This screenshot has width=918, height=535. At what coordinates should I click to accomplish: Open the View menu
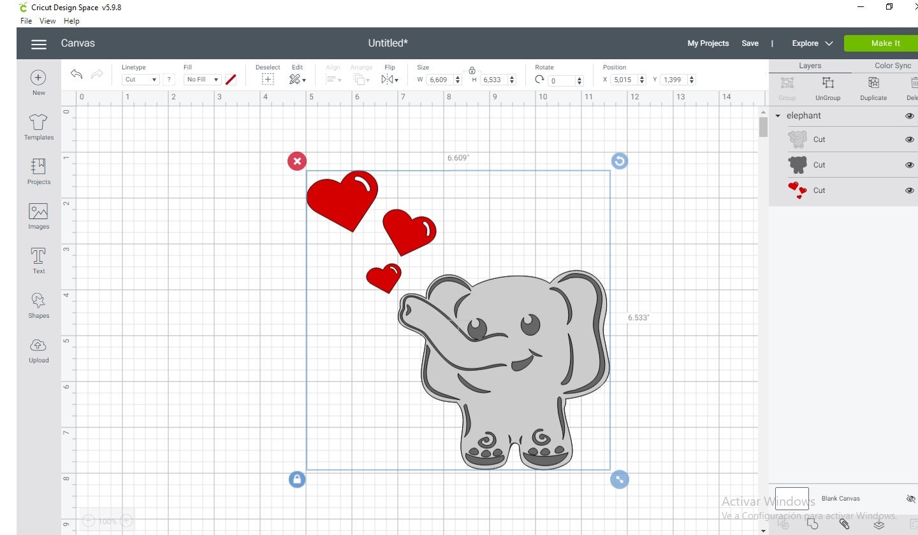tap(47, 20)
